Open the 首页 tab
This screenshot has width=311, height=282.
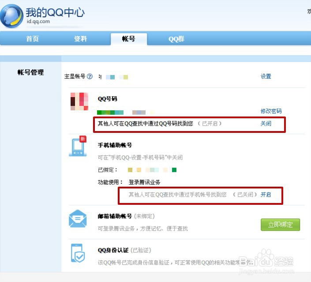click(32, 39)
